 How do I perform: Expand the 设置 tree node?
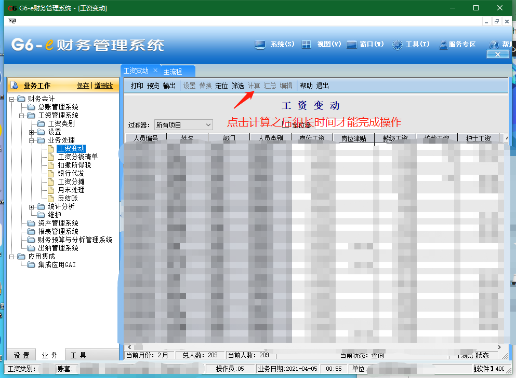[x=32, y=132]
